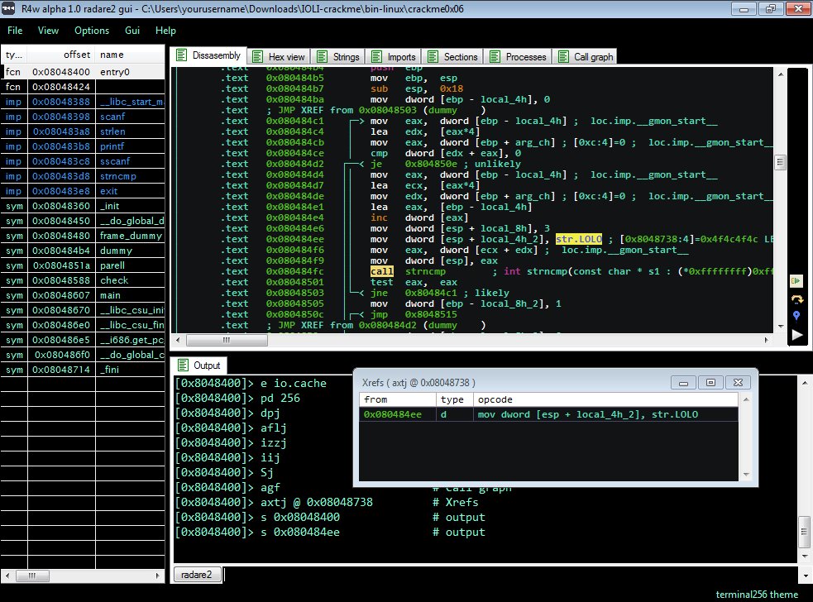
Task: Open the Gui menu
Action: pyautogui.click(x=132, y=31)
